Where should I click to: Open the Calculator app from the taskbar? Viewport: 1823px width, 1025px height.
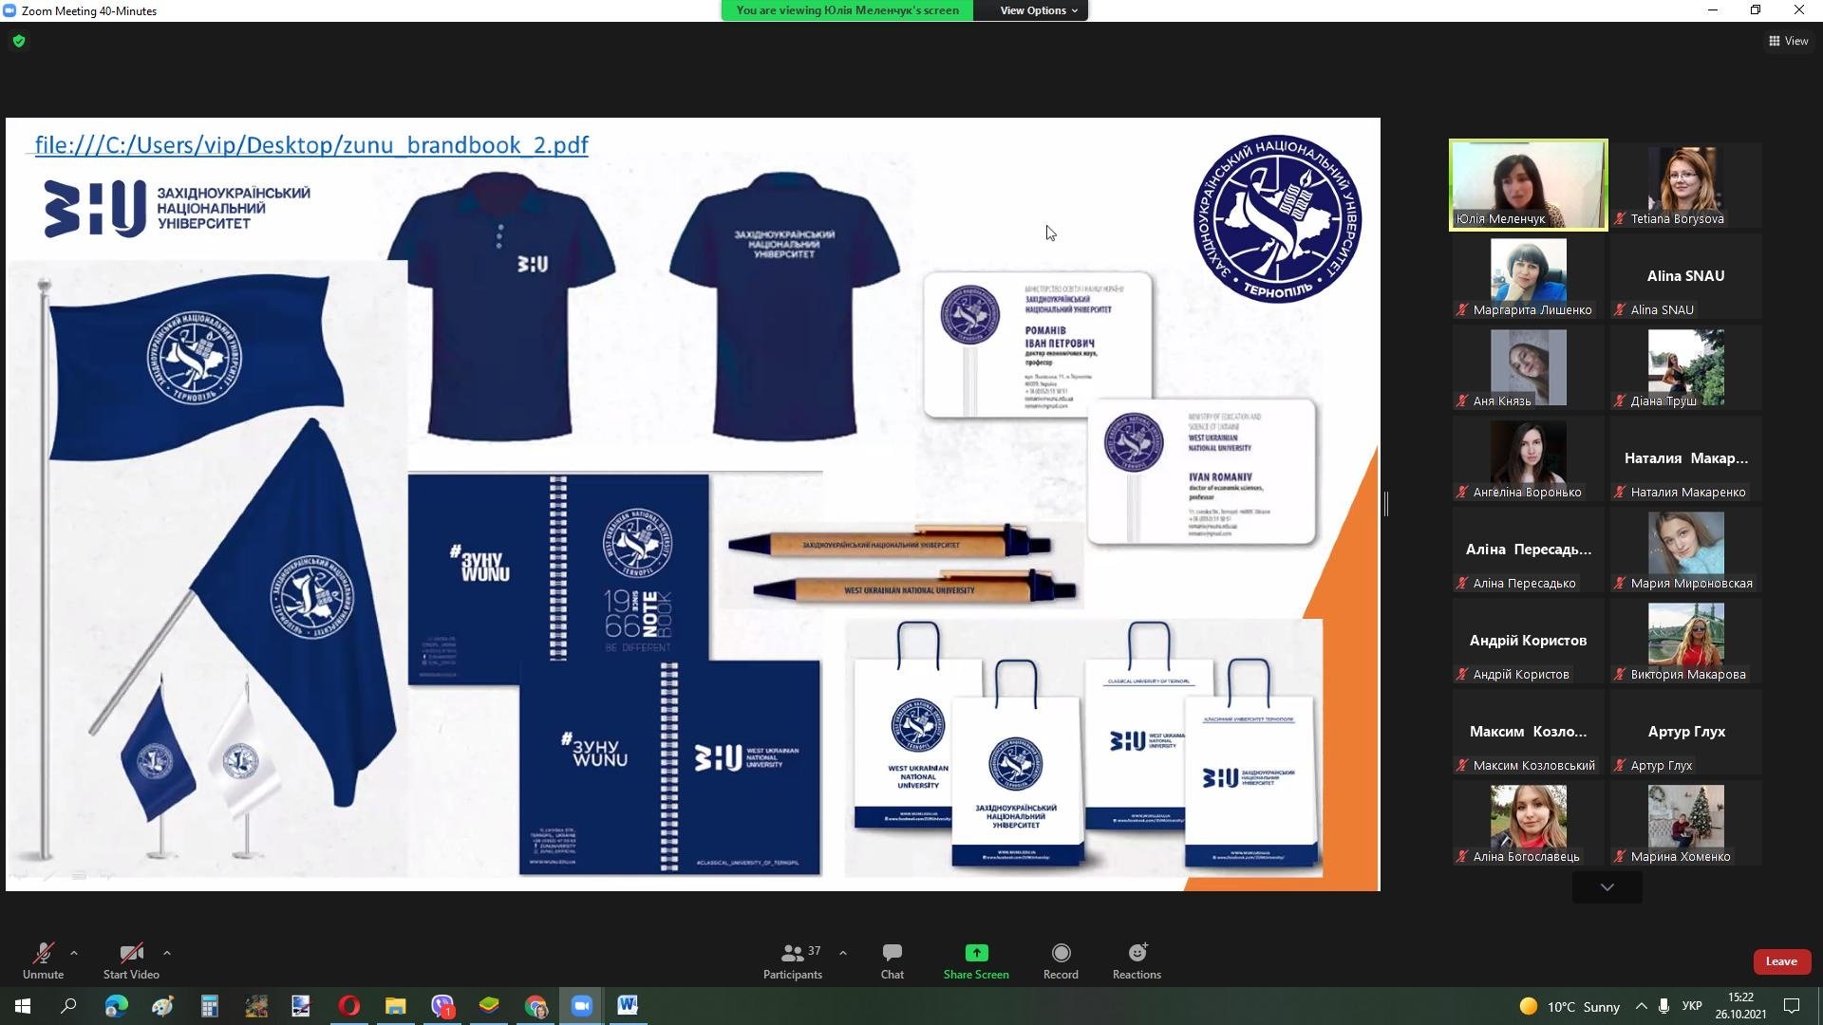209,1006
